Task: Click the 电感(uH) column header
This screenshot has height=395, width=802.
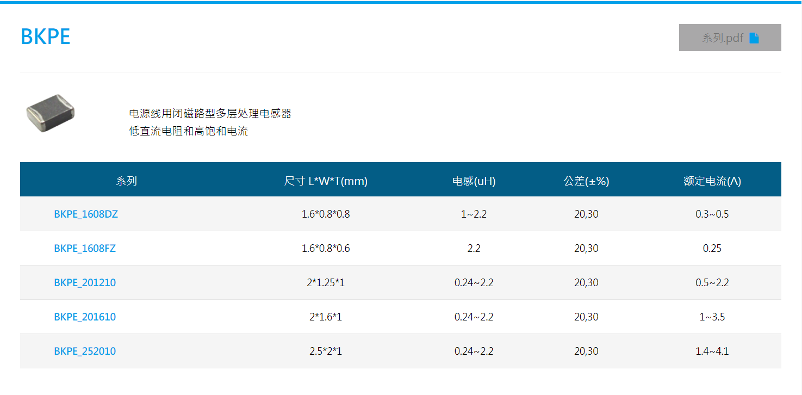Action: [474, 181]
